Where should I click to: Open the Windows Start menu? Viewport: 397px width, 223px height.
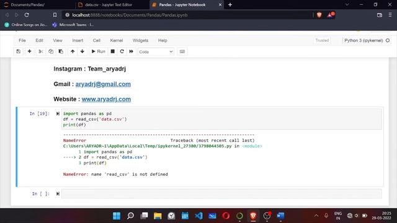[117, 216]
